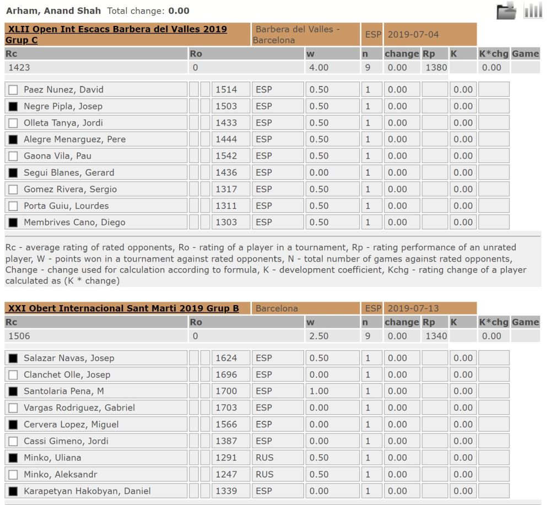Open XXI Obert Internacional Sant Marti link

pyautogui.click(x=123, y=308)
